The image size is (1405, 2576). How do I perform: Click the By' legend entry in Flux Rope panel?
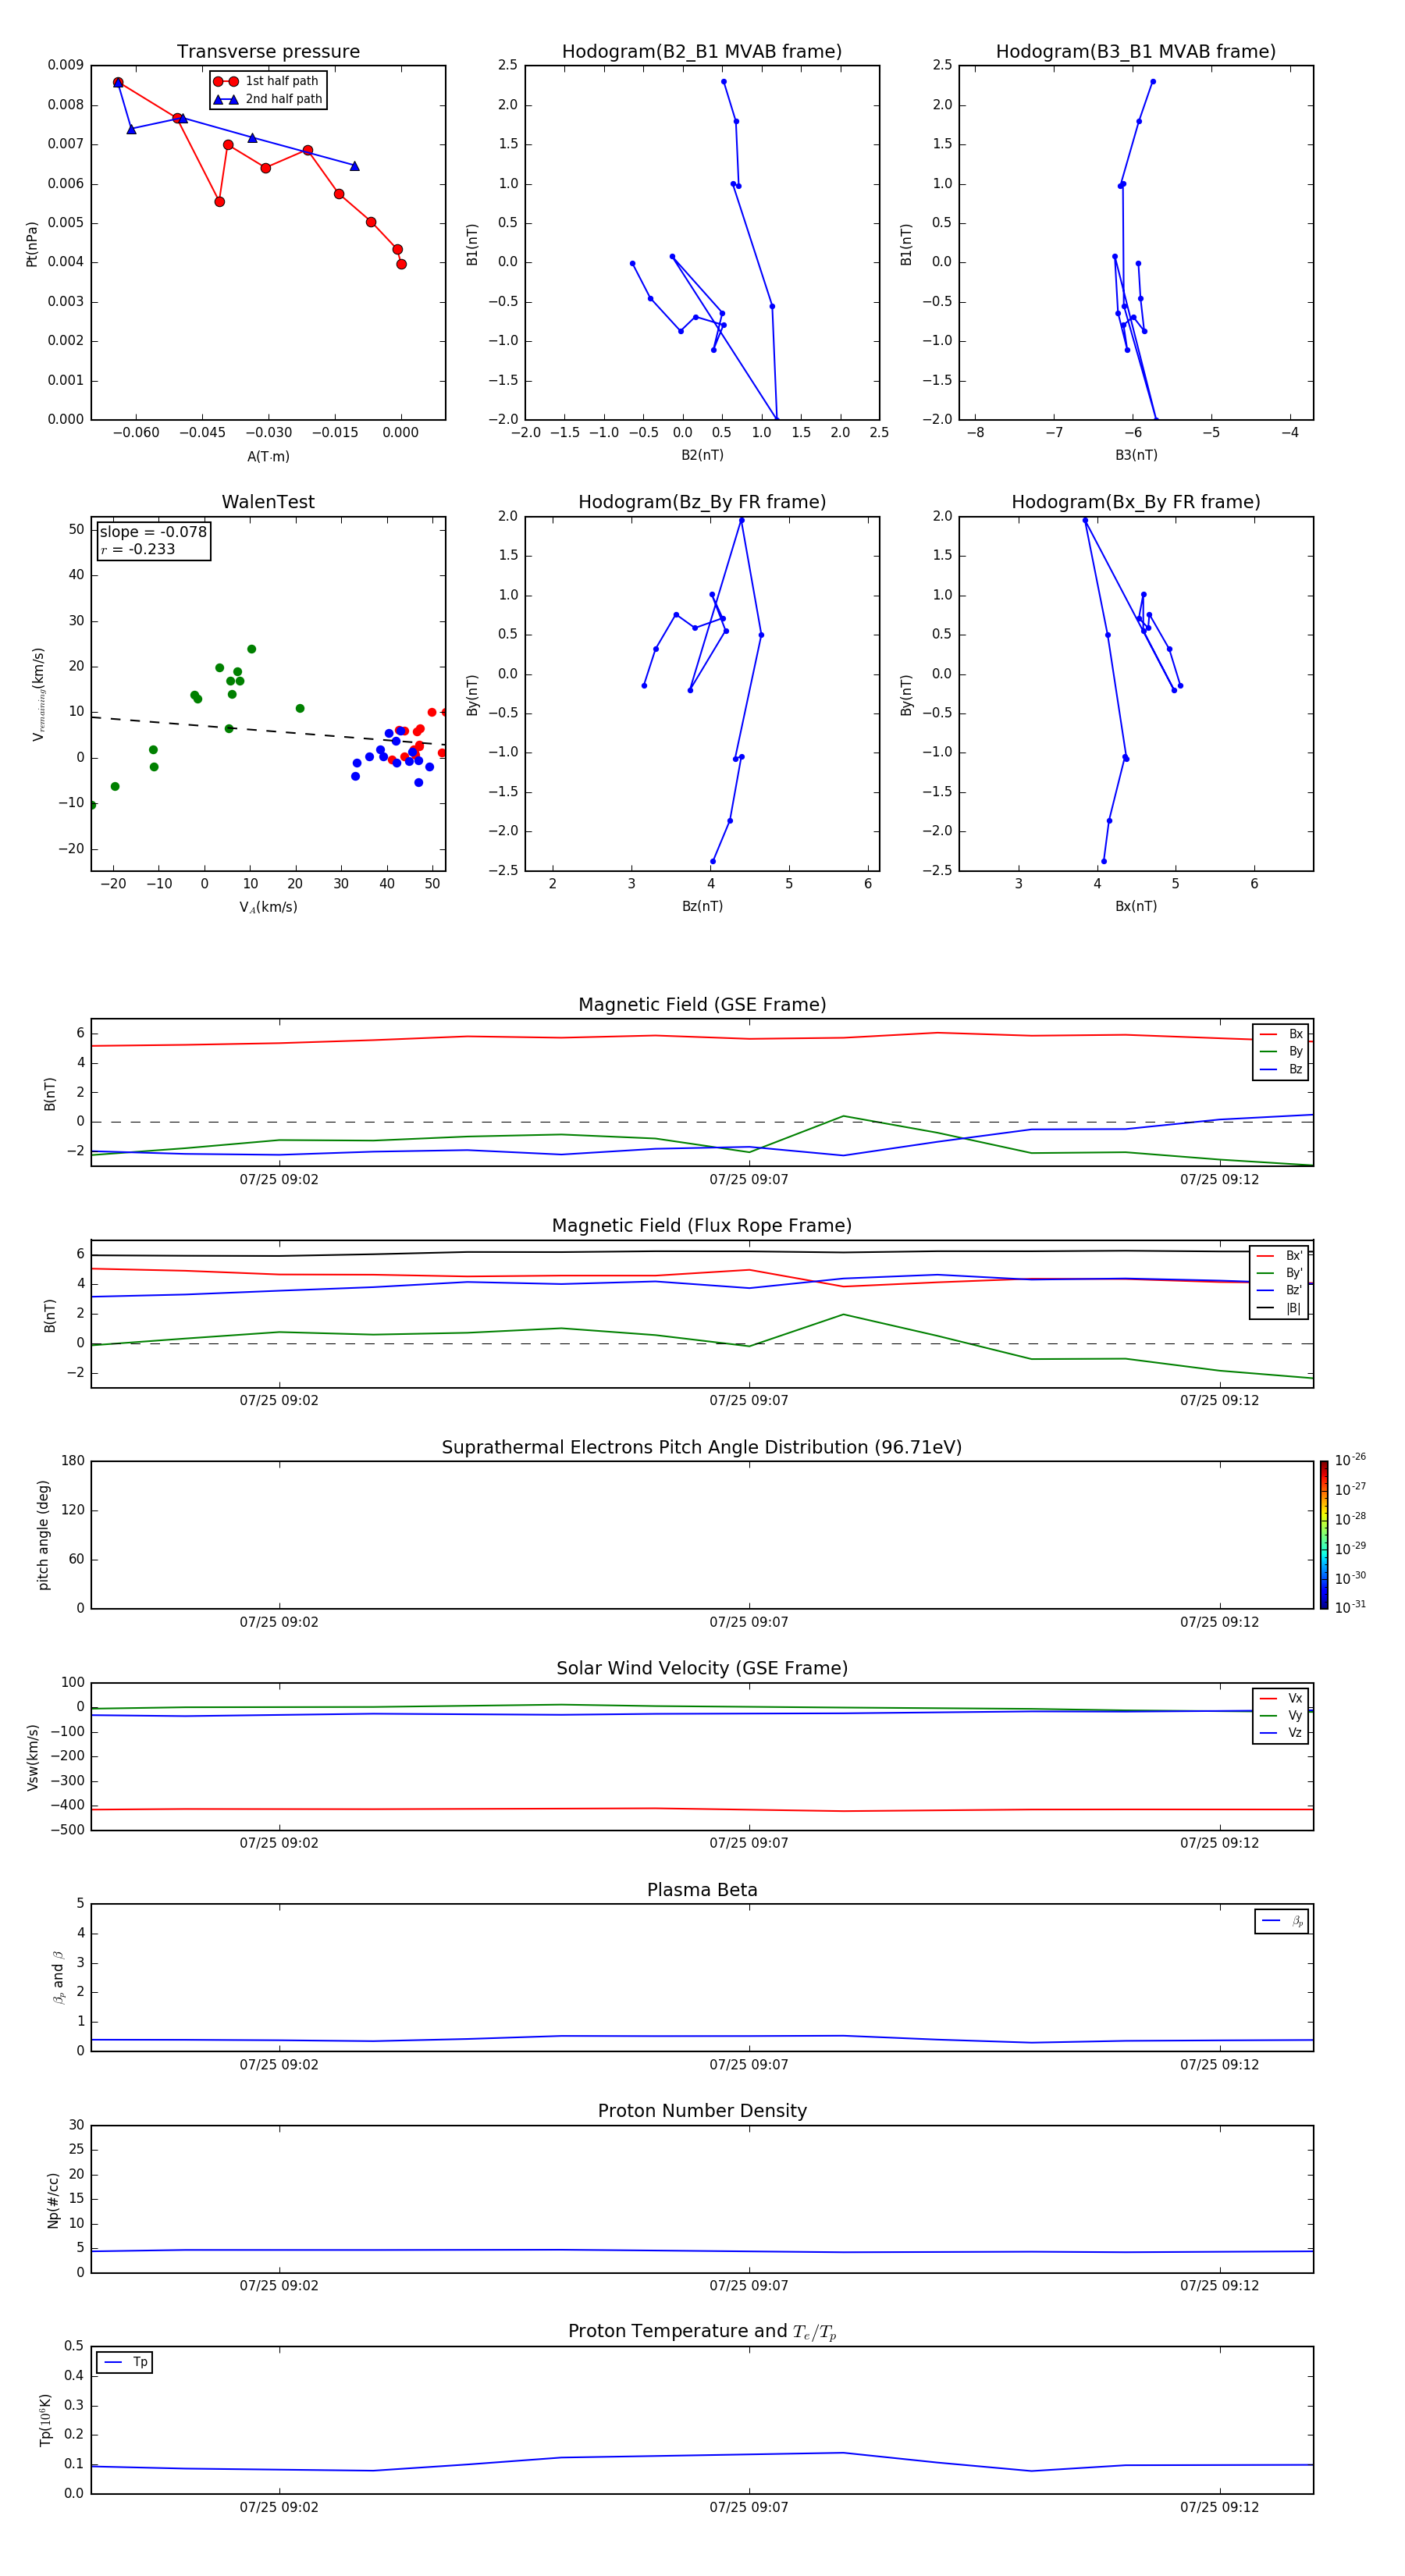1280,1273
